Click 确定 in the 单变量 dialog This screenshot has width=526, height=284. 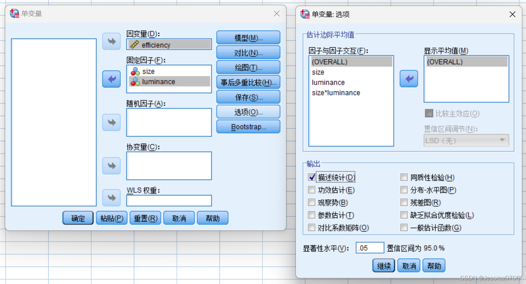click(78, 218)
